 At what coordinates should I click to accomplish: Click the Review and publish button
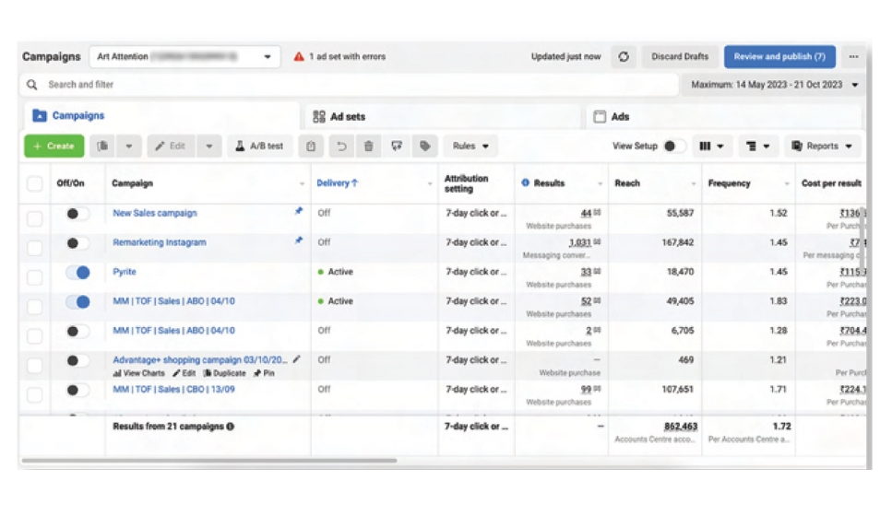[779, 57]
